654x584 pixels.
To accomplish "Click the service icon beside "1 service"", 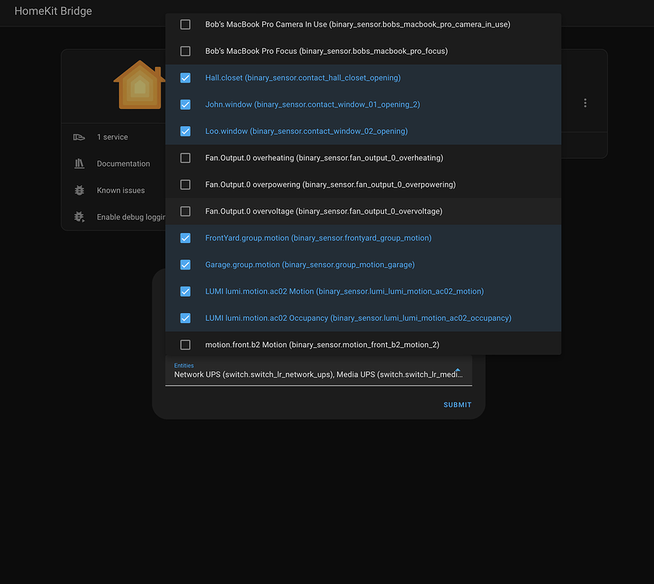I will (x=79, y=136).
